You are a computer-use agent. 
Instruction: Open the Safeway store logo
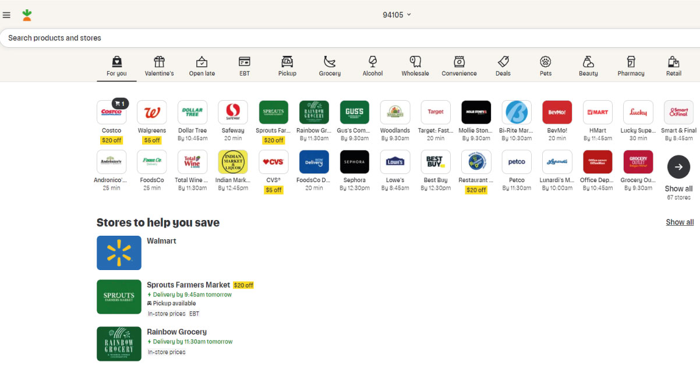(233, 112)
